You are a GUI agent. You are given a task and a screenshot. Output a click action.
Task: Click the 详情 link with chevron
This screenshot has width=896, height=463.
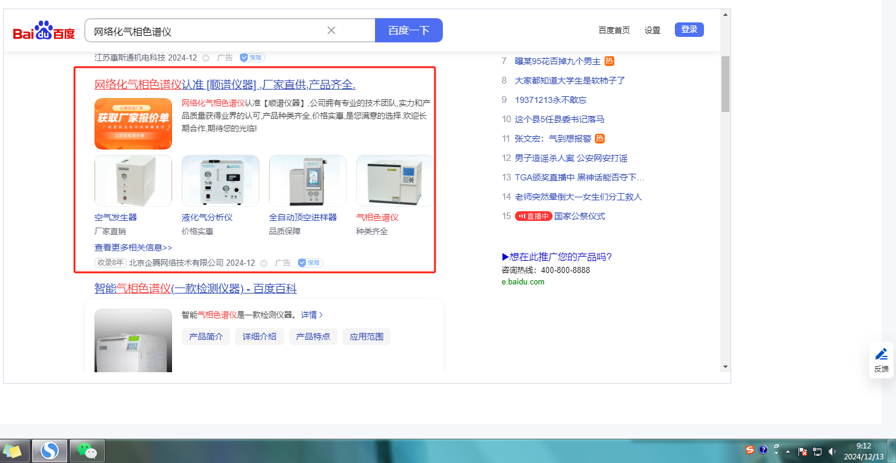(312, 315)
